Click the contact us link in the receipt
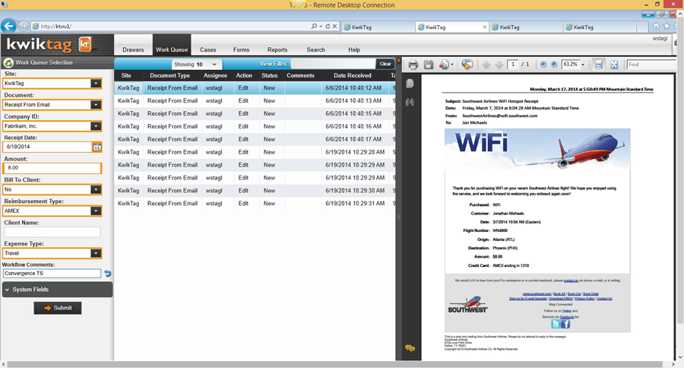684x368 pixels. 571,281
